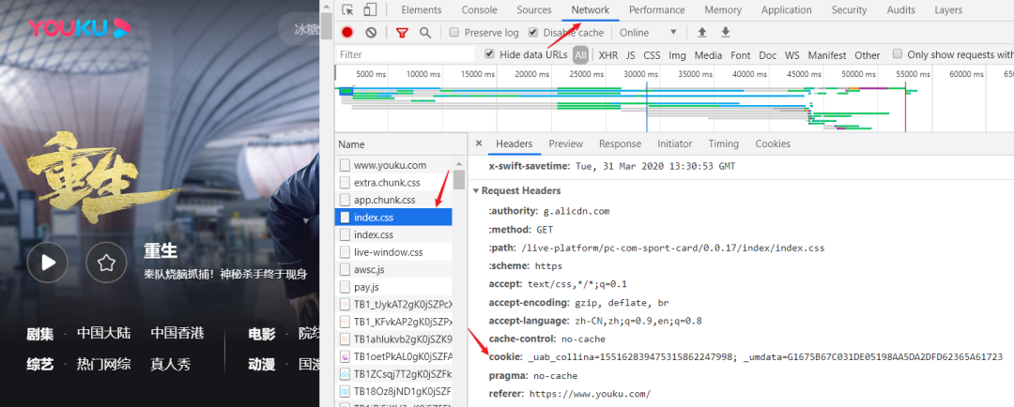
Task: Select the Network panel tab
Action: [591, 9]
